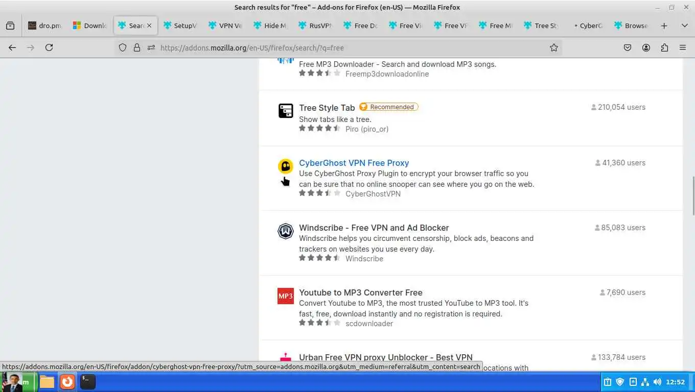The image size is (695, 392).
Task: Click the Freemp3downloadonline author name
Action: pyautogui.click(x=387, y=74)
